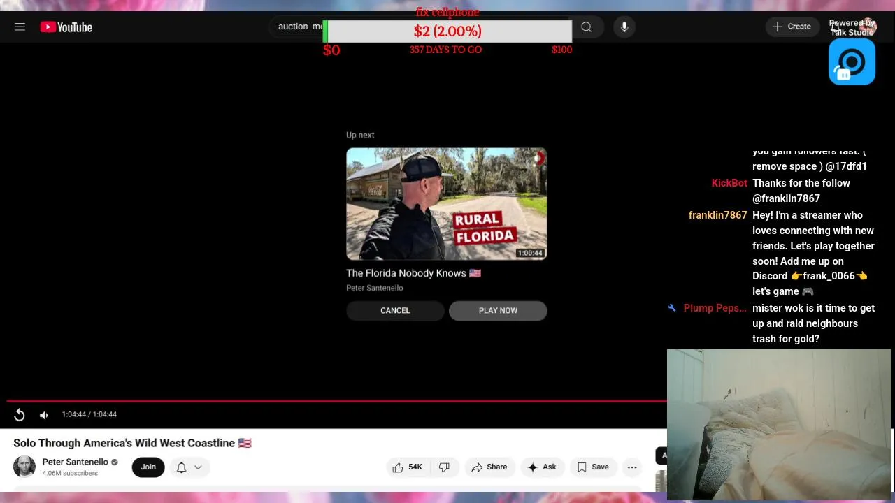895x503 pixels.
Task: Mute the video with speaker icon
Action: pos(44,415)
